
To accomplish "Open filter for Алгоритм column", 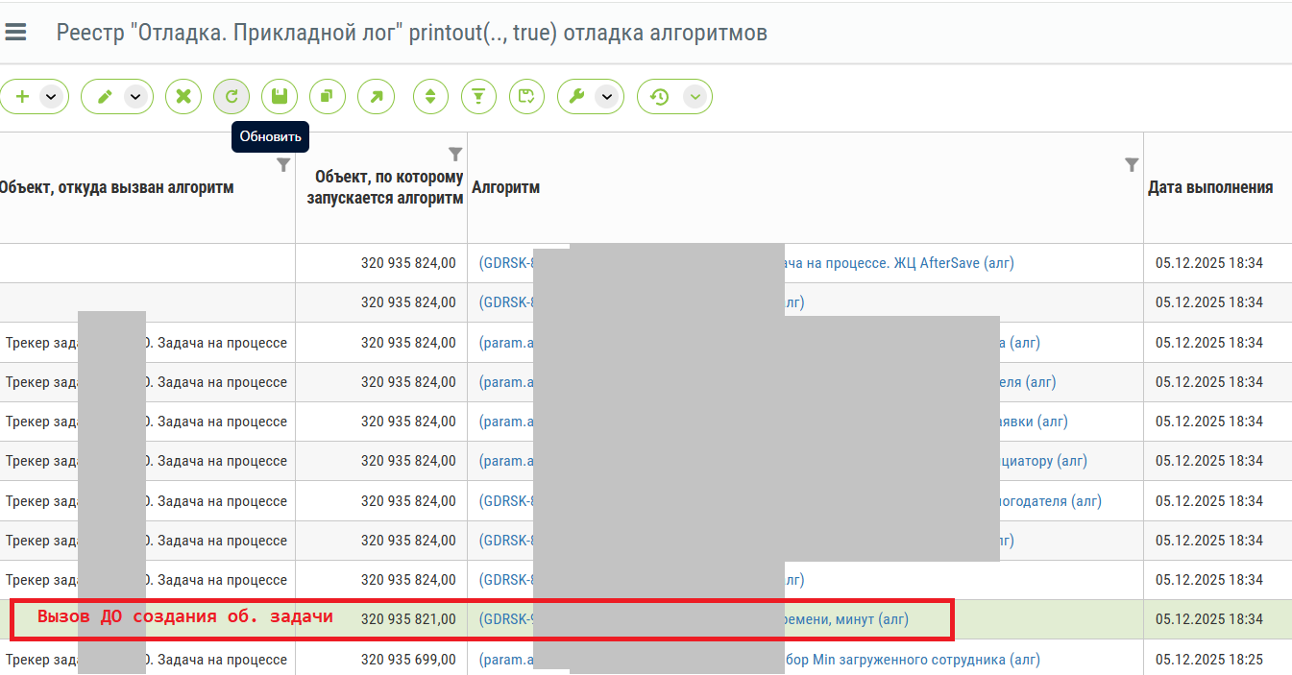I will [x=1132, y=165].
